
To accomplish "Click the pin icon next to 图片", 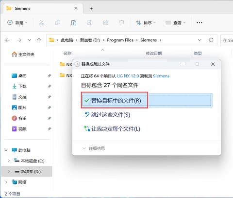I will pyautogui.click(x=50, y=108).
